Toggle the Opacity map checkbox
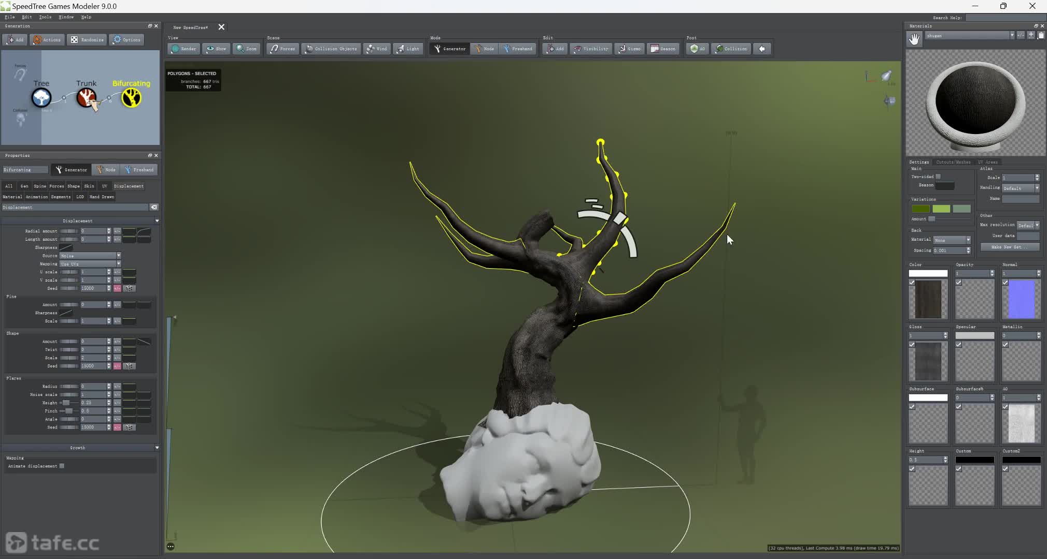1047x559 pixels. (x=958, y=283)
